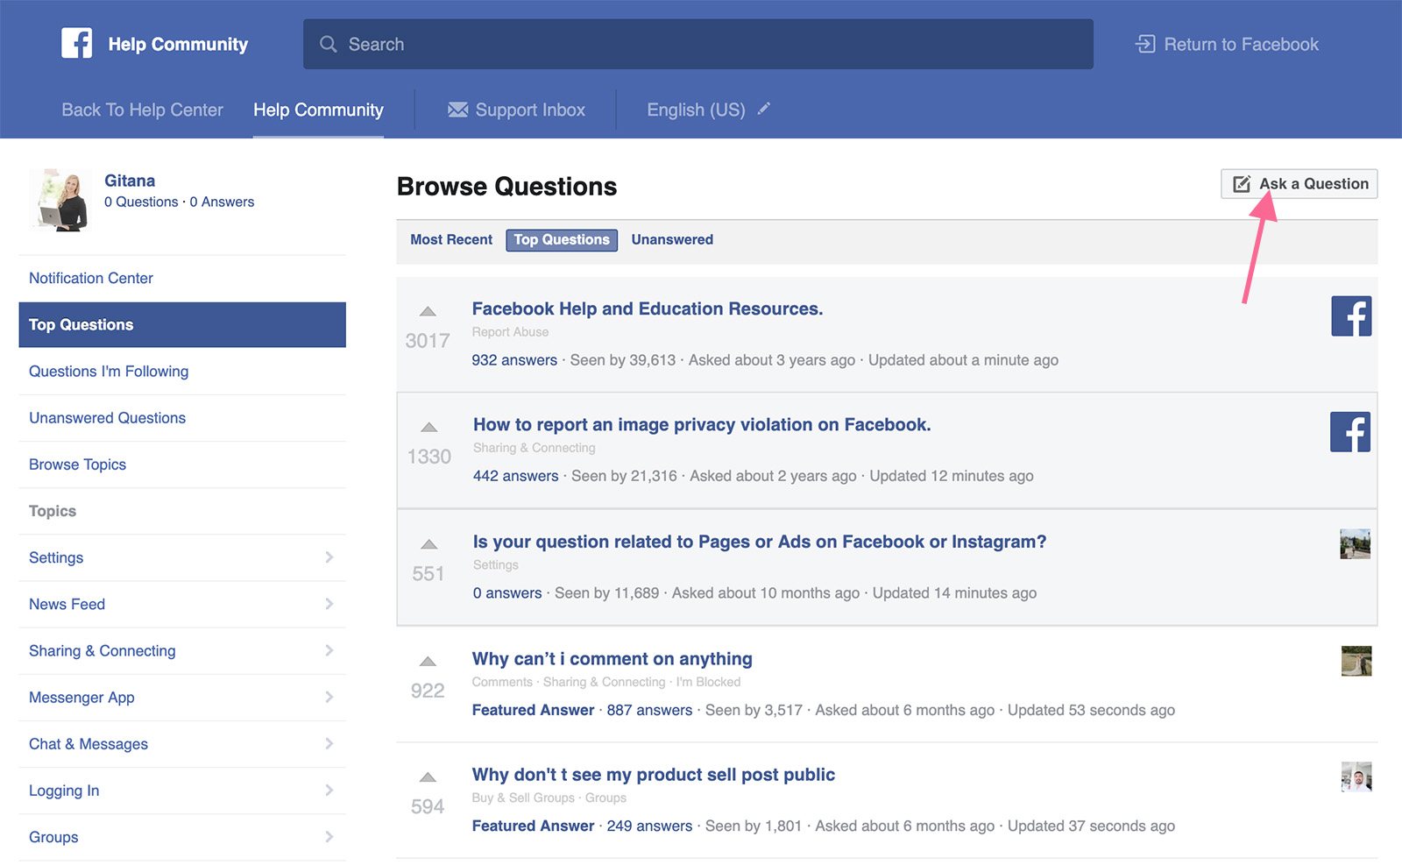Screen dimensions: 1402x865
Task: Expand the Messenger App topic
Action: [x=329, y=697]
